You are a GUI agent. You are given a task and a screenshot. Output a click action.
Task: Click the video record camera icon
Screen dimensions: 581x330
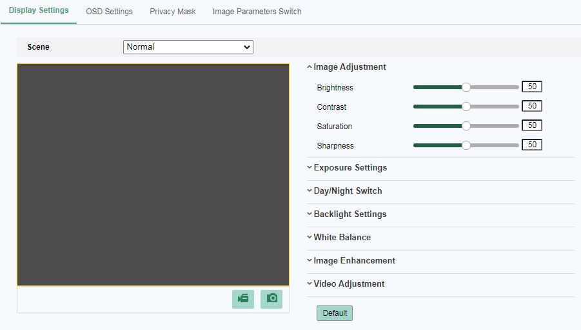click(x=243, y=298)
